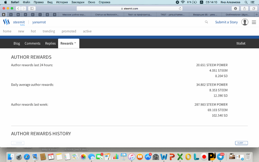This screenshot has height=162, width=259.
Task: Click Submit a Story link
Action: click(x=226, y=22)
